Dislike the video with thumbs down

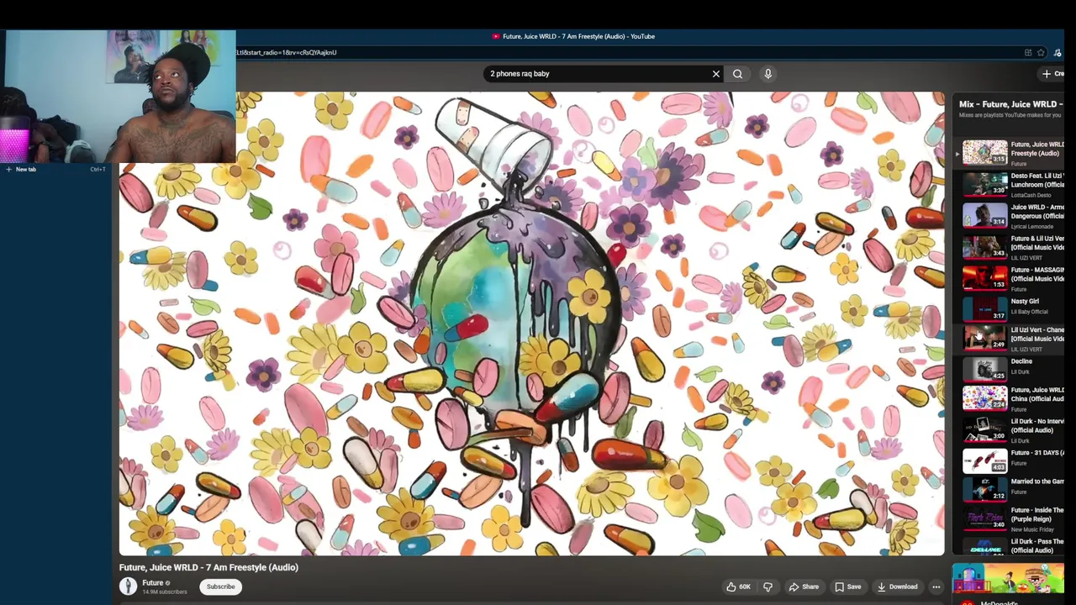click(x=767, y=587)
